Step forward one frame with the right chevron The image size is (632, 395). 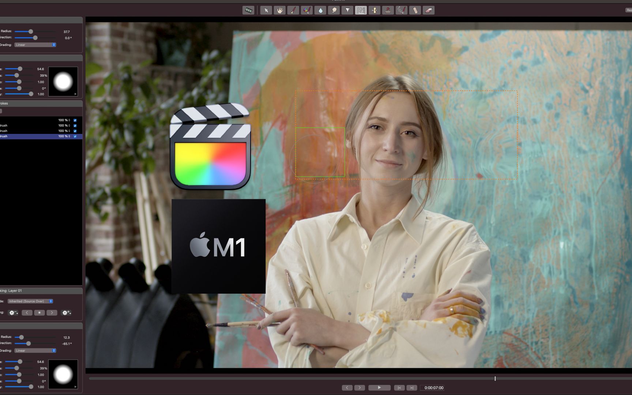click(x=360, y=388)
